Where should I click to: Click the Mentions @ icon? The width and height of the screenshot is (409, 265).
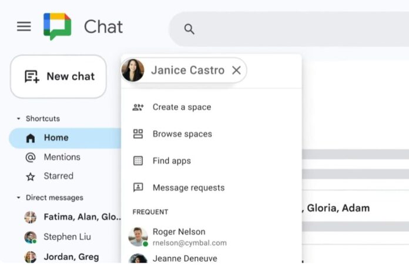pos(31,157)
